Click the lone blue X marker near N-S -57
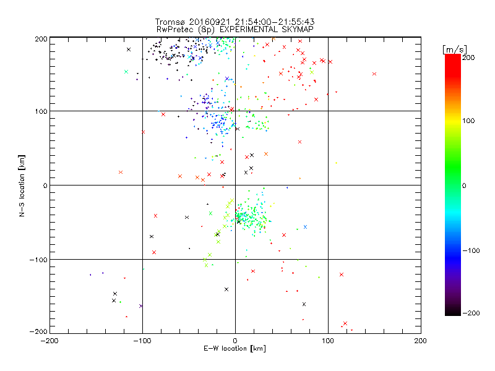The image size is (495, 371). point(305,227)
